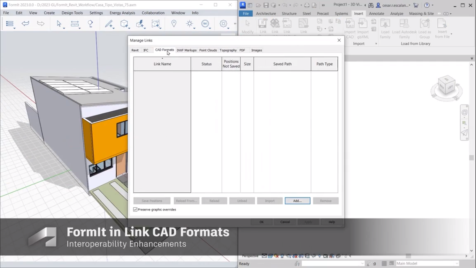The image size is (476, 268).
Task: Click Revit view vertical scrollbar thumb
Action: 472,158
